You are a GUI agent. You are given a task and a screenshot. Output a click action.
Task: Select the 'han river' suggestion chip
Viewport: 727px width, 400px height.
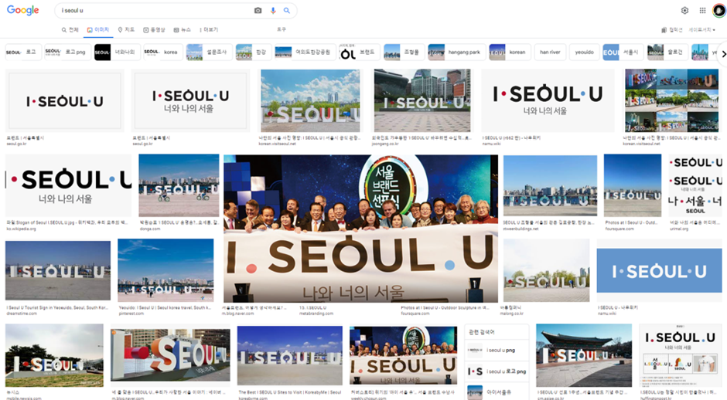tap(550, 53)
